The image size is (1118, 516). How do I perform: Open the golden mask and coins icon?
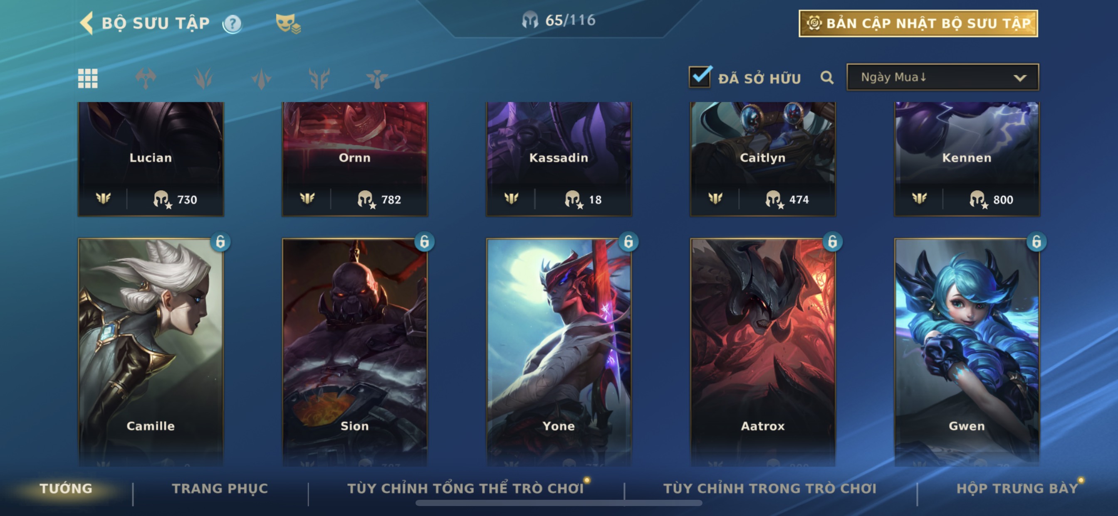(288, 23)
